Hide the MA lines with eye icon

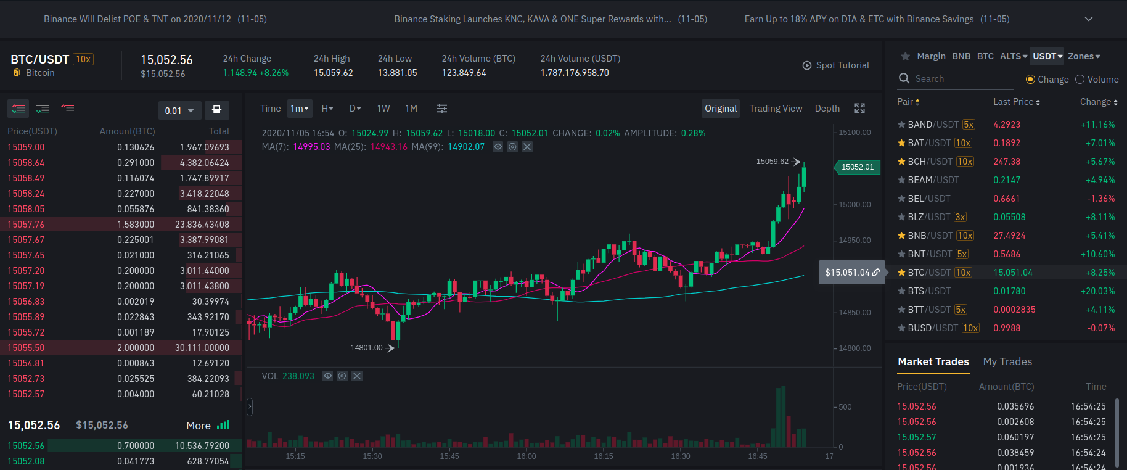pos(498,147)
